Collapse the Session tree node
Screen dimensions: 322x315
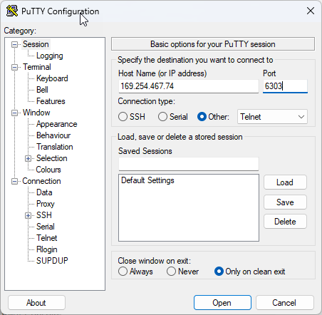pyautogui.click(x=15, y=44)
